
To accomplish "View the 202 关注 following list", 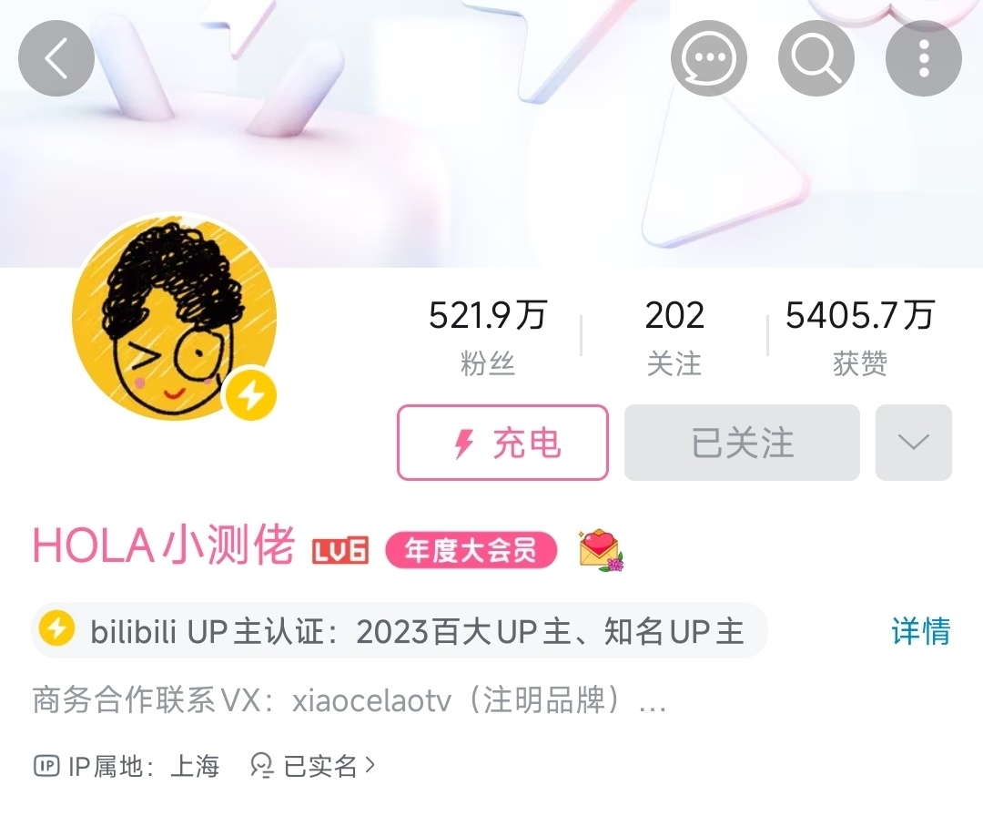I will [674, 338].
